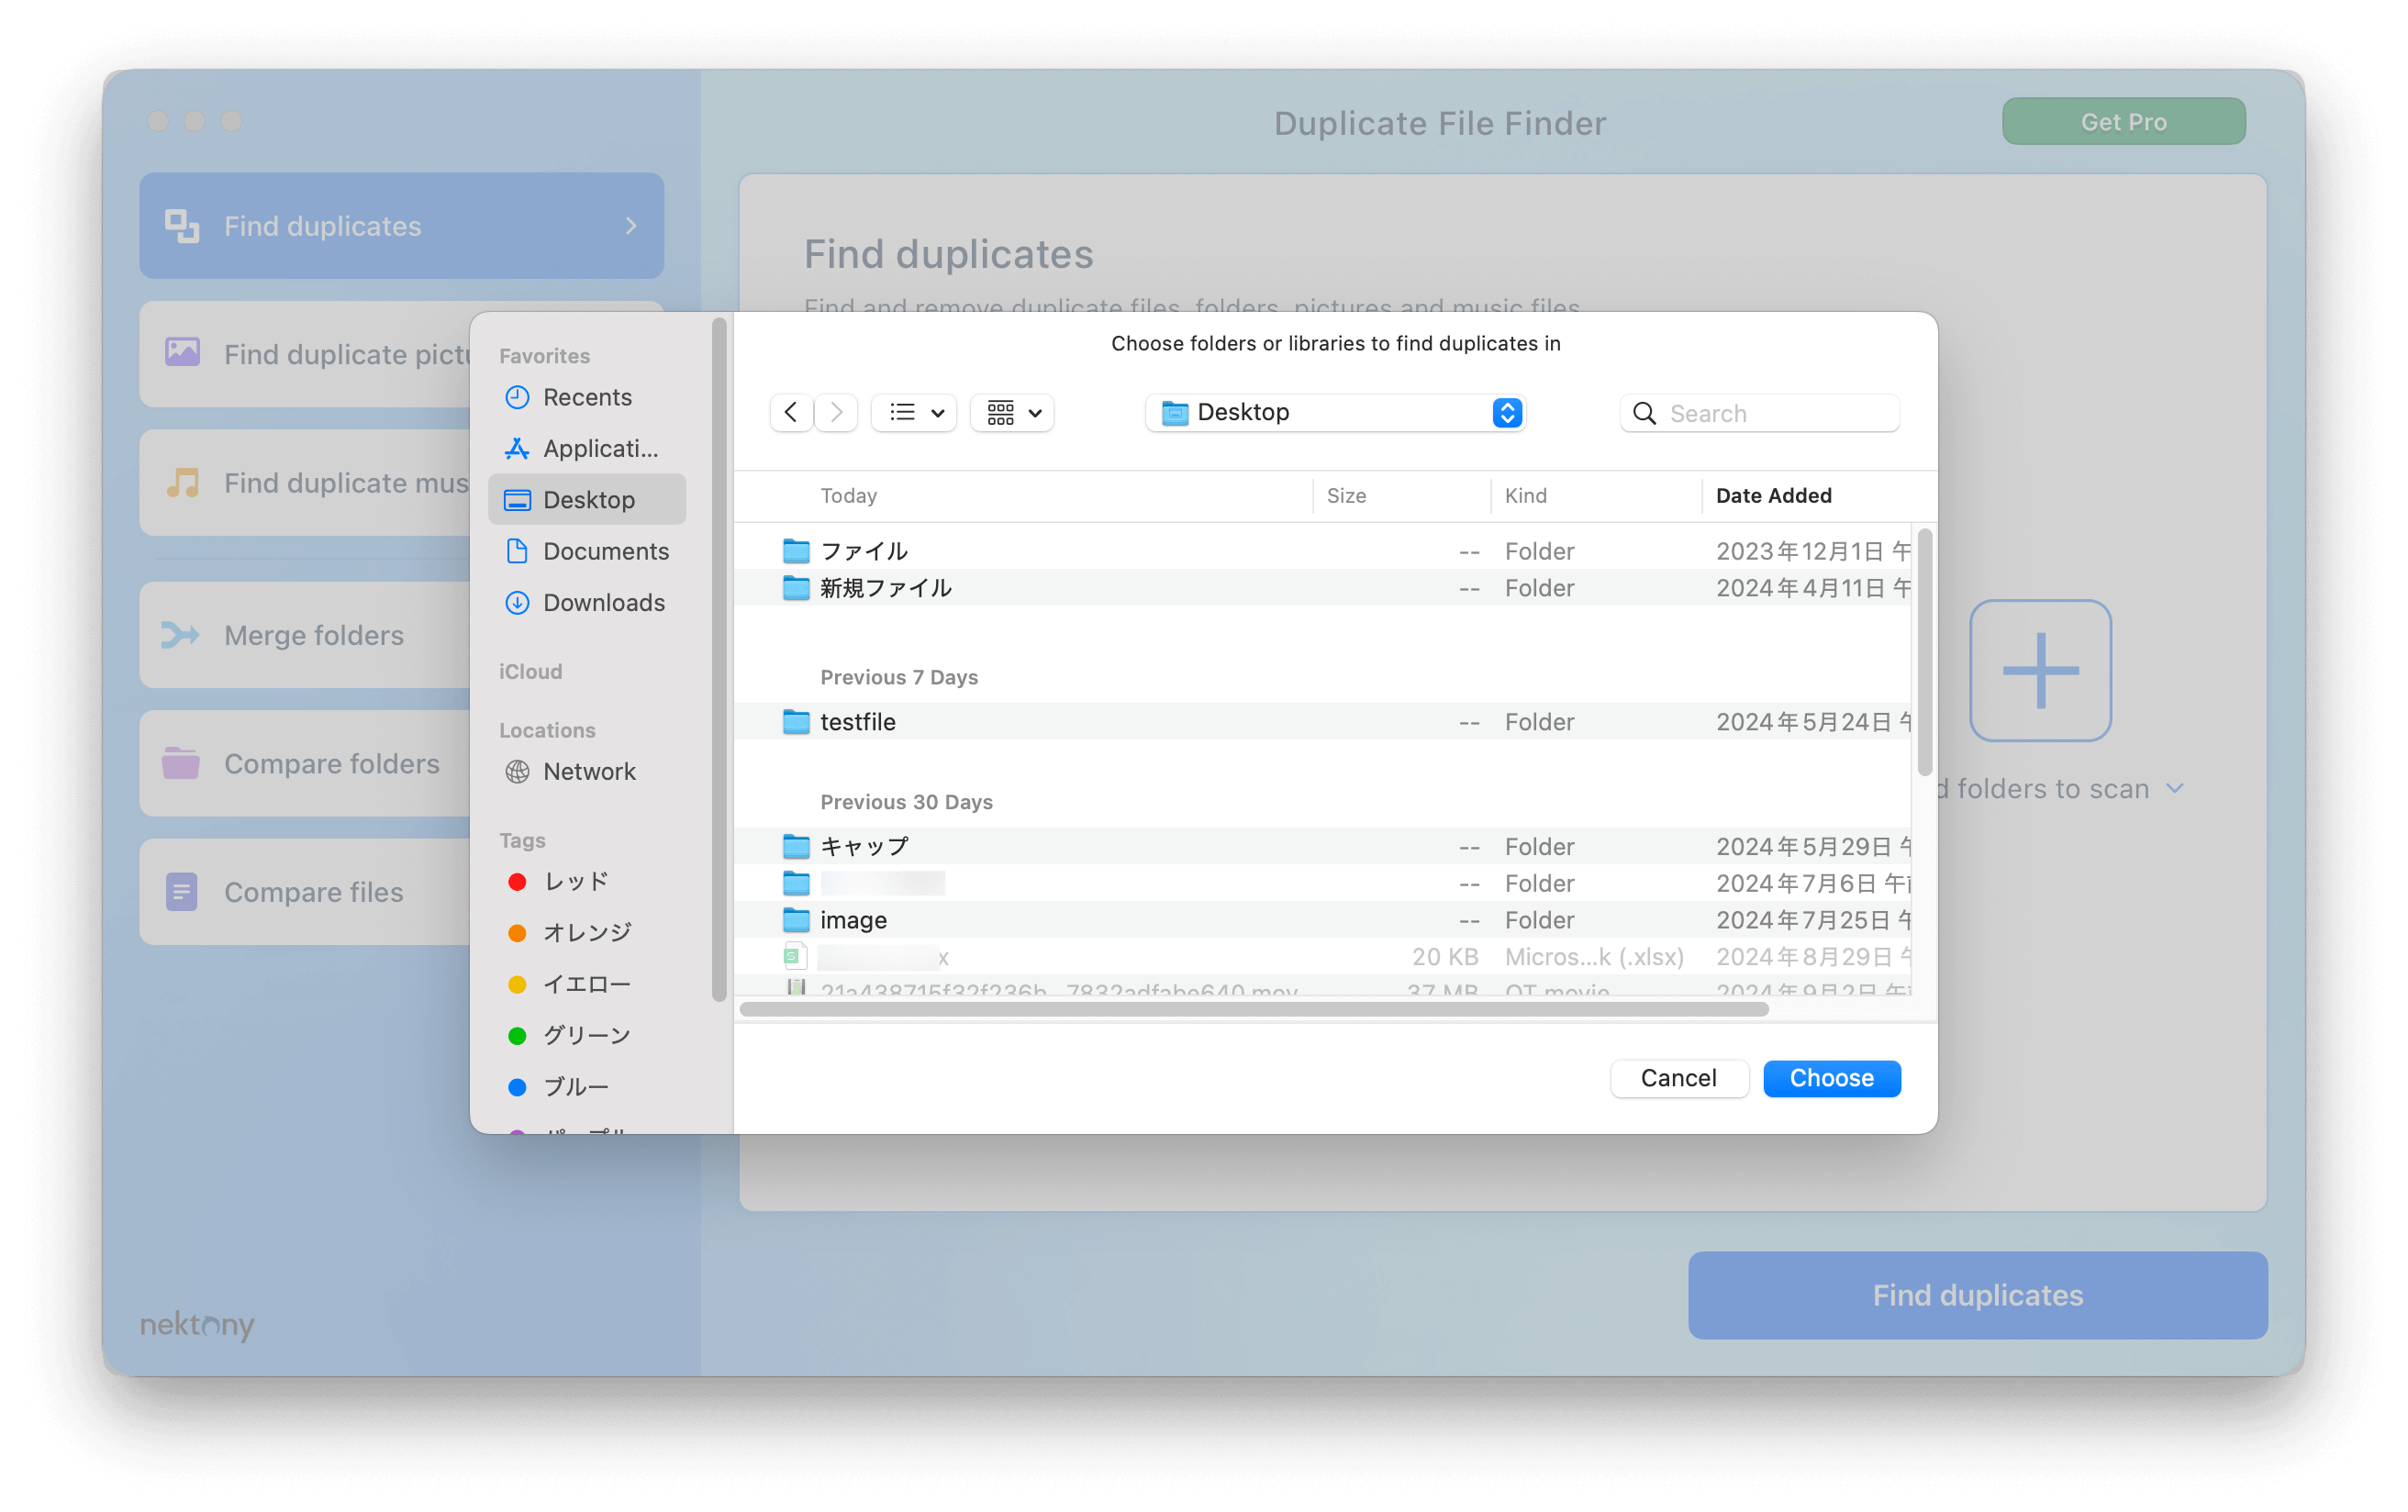This screenshot has width=2408, height=1512.
Task: Select the 新規ファイル folder row
Action: click(1323, 588)
